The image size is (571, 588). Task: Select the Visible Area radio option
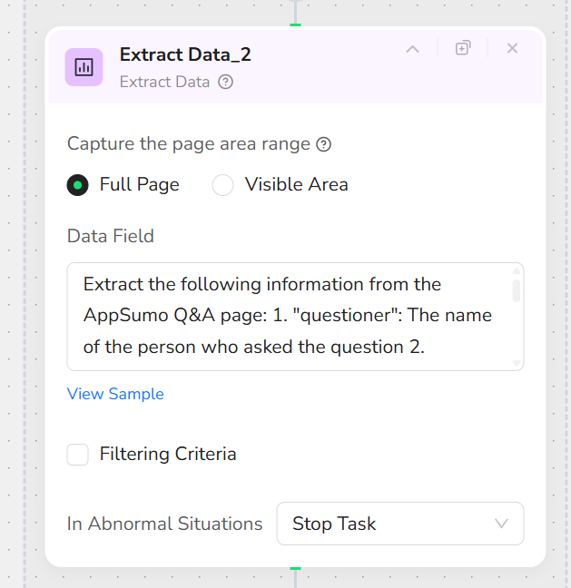coord(223,185)
